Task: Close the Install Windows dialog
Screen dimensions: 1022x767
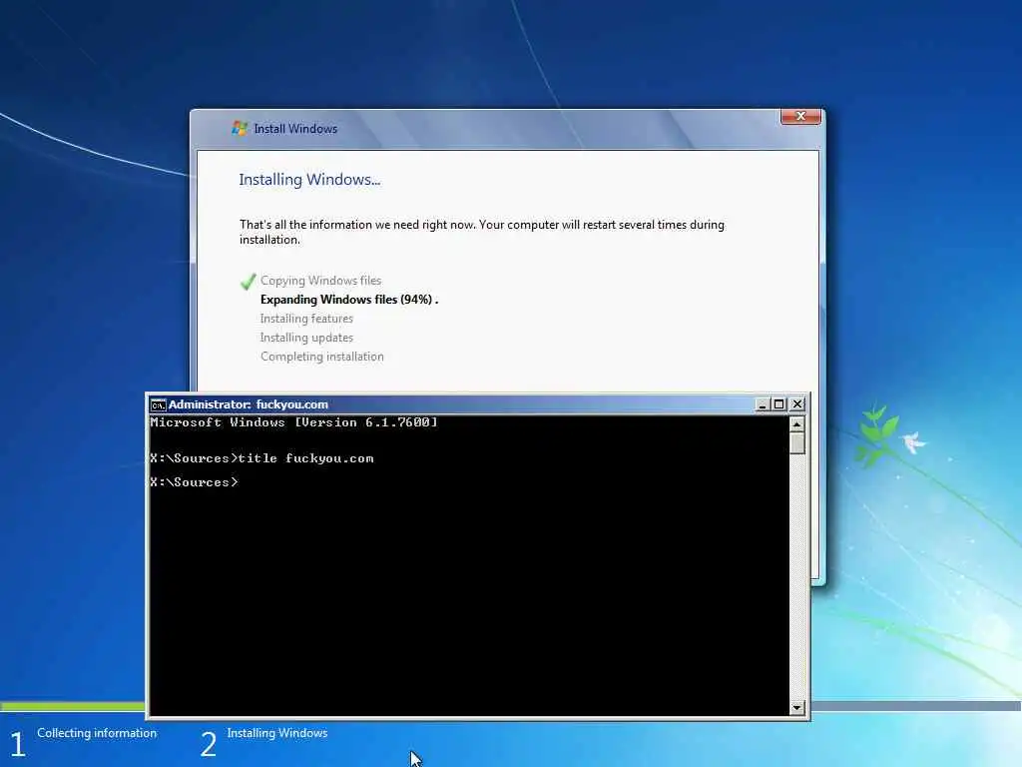Action: [x=800, y=116]
